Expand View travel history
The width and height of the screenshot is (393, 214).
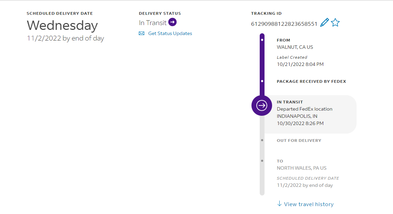click(x=308, y=204)
